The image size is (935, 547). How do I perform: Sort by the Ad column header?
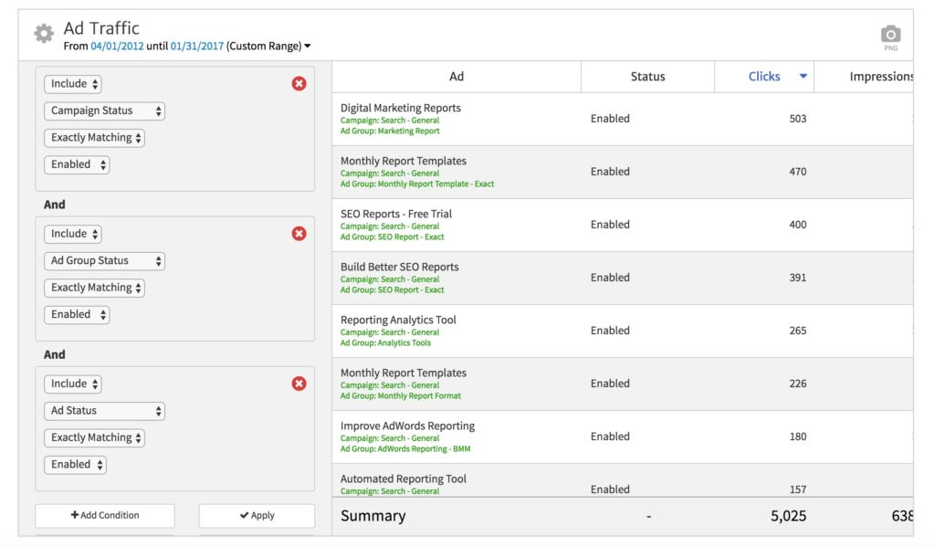point(456,77)
